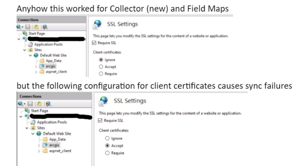Click the lower Connections panel header
Viewport: 298px width, 166px height.
[54, 96]
